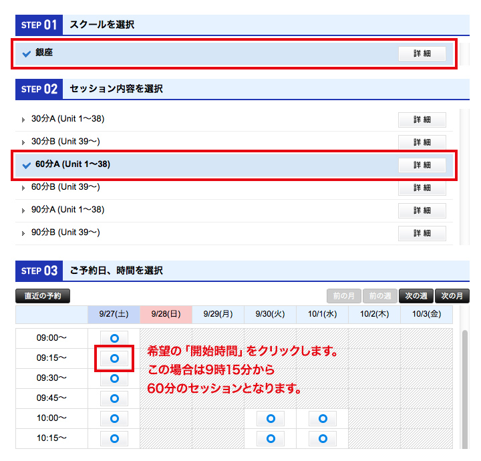Expand the 60分B (Unit 39〜) row arrow
The image size is (481, 461).
click(23, 188)
